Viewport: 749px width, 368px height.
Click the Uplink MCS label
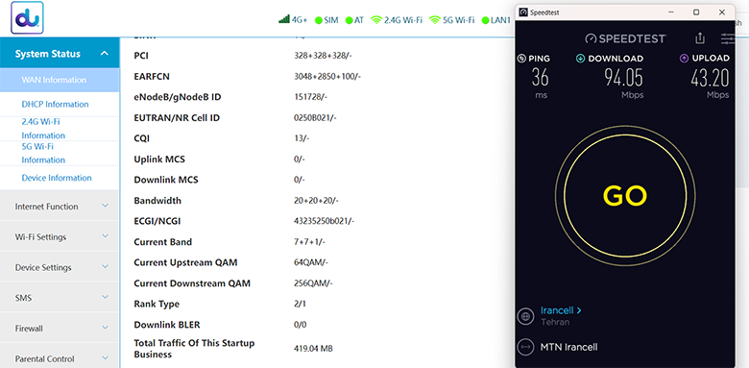(x=159, y=159)
